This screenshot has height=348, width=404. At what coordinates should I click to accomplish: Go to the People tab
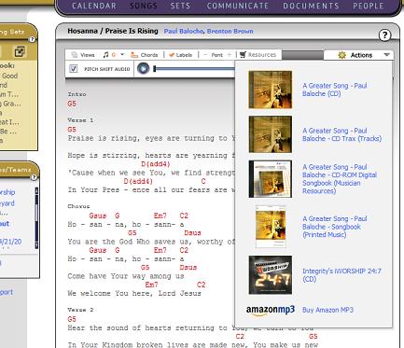tap(369, 6)
